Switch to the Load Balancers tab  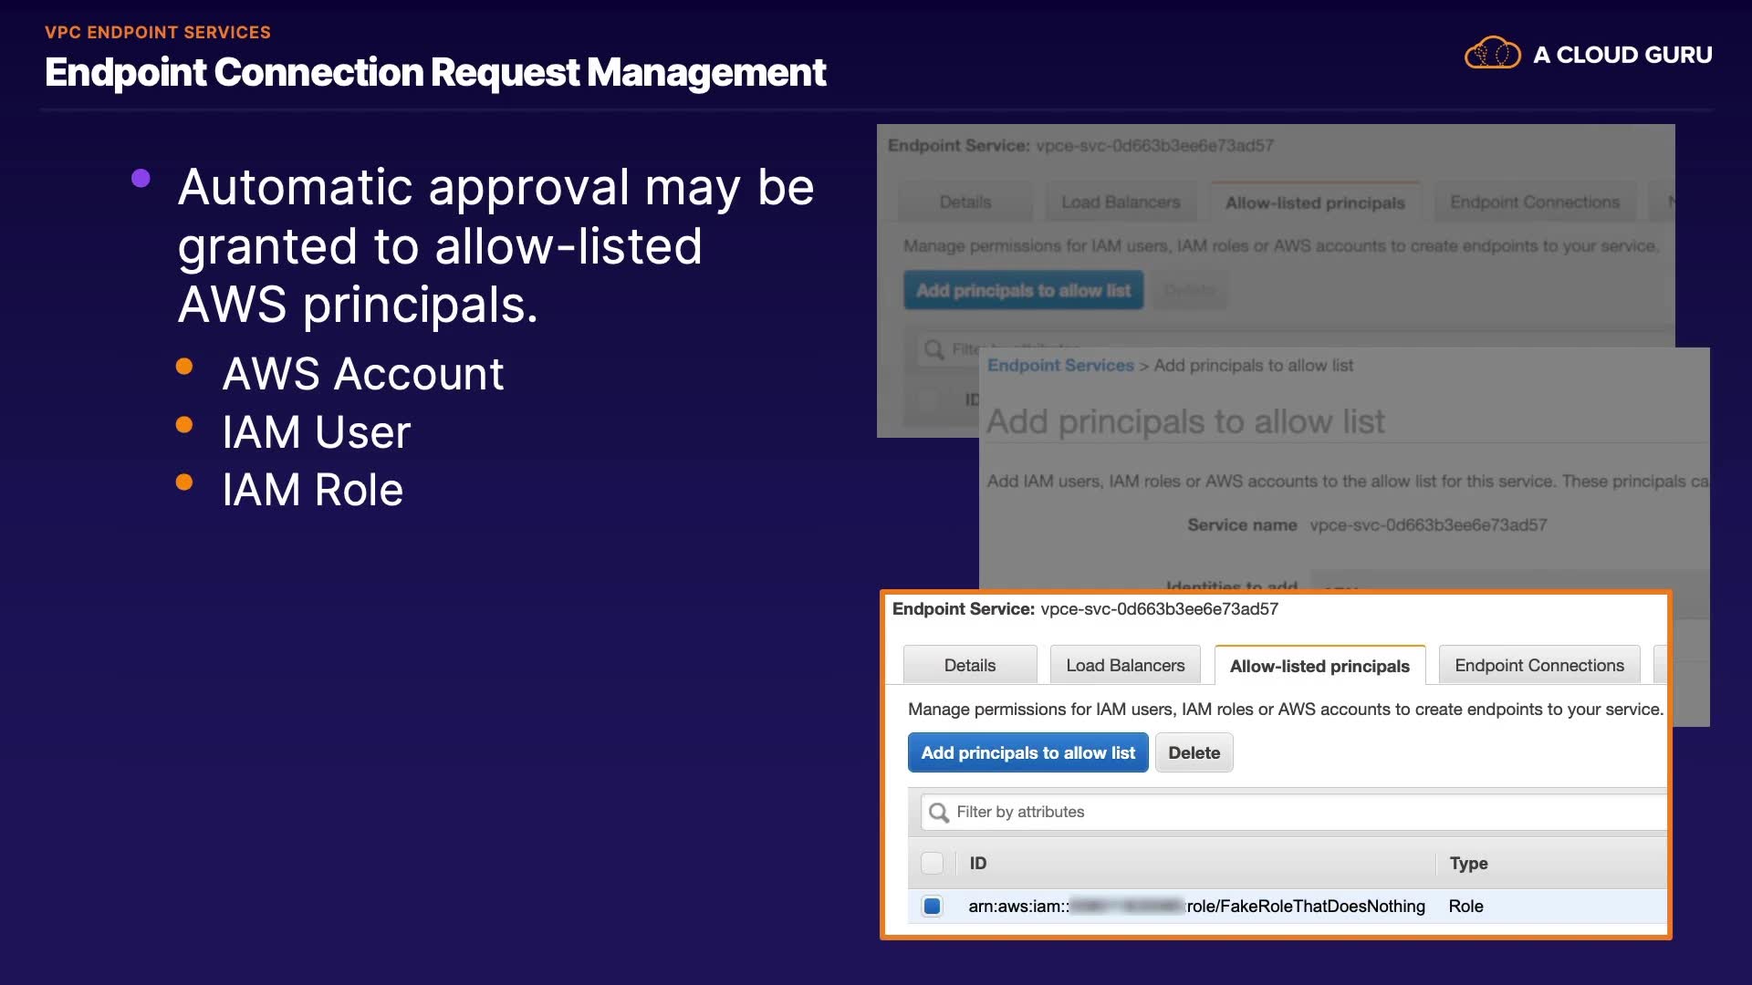1125,666
